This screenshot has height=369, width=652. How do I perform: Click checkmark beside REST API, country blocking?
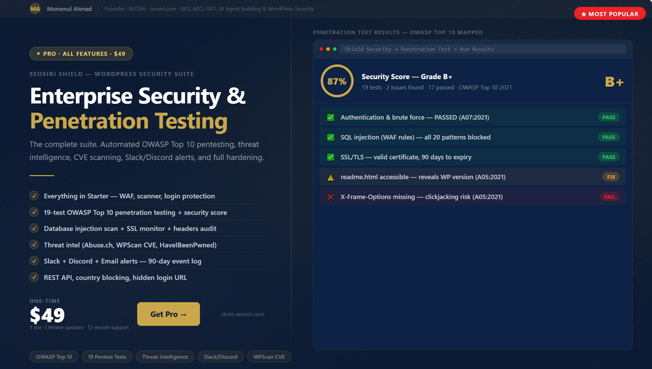tap(34, 278)
